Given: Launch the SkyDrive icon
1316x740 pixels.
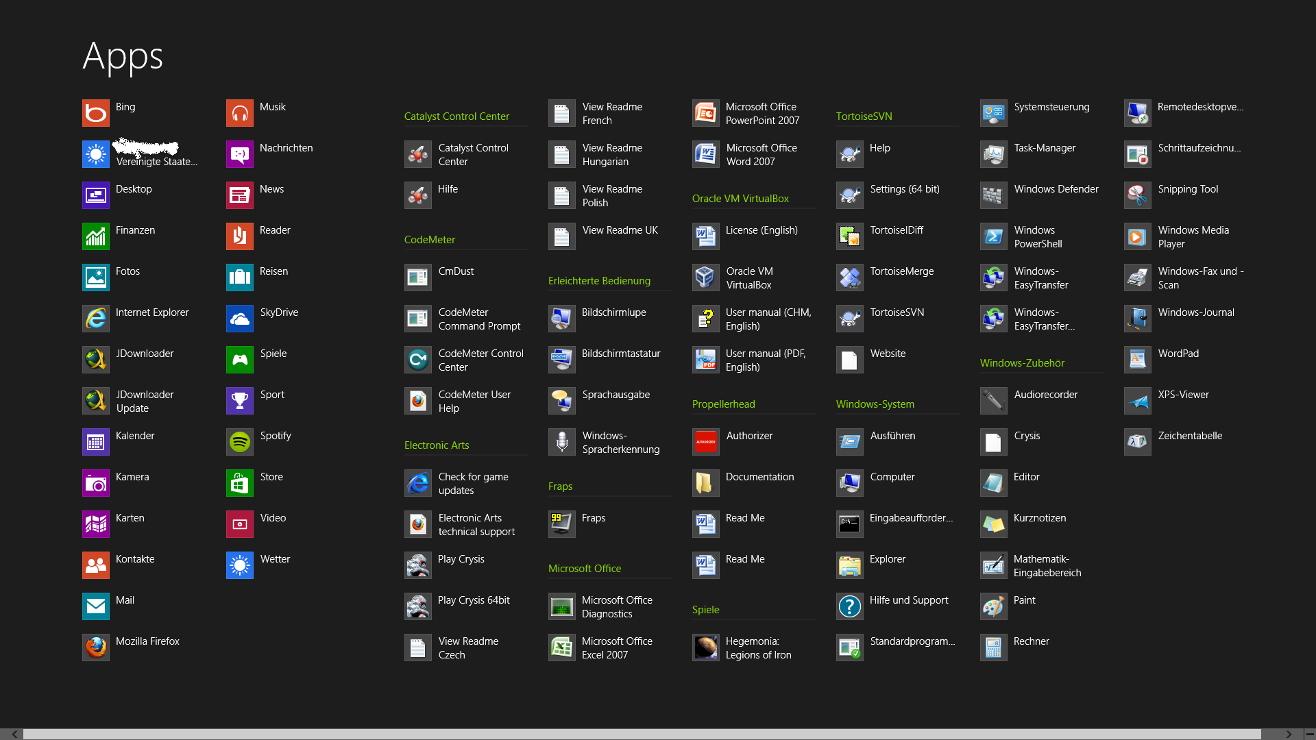Looking at the screenshot, I should pyautogui.click(x=240, y=319).
